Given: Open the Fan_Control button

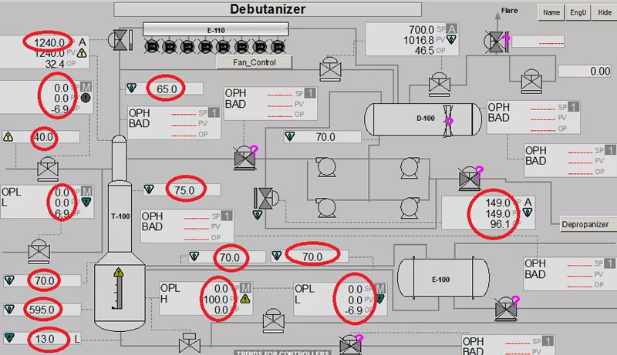Looking at the screenshot, I should (255, 62).
